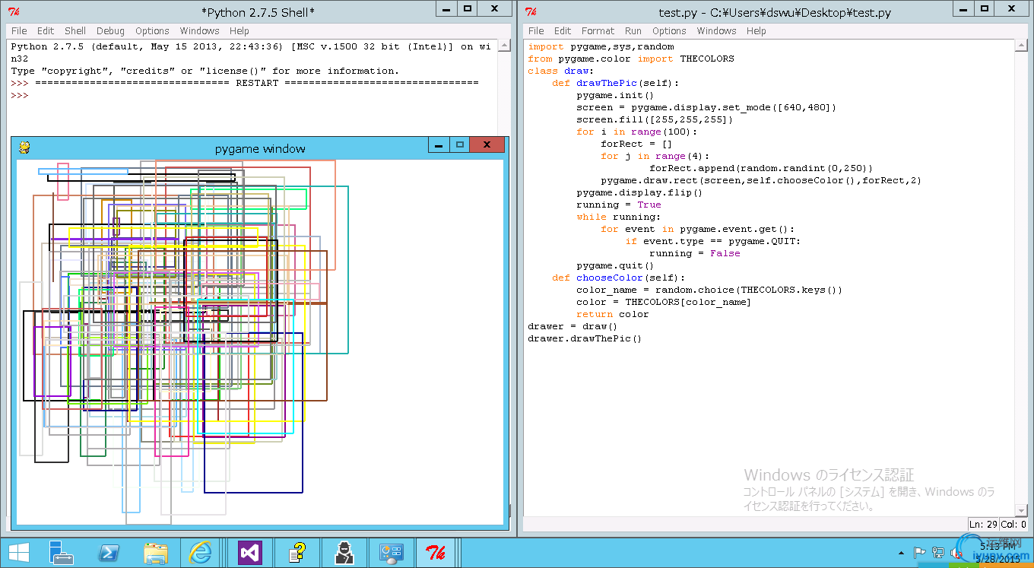Click the 'running = True' line
Screen dimensions: 1034x568
619,205
